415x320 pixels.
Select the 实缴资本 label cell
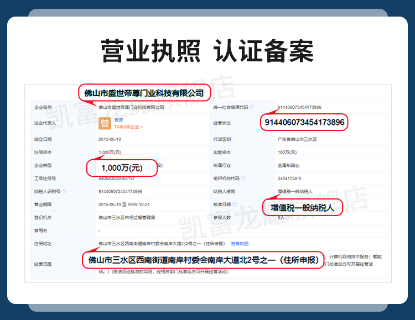pos(242,153)
